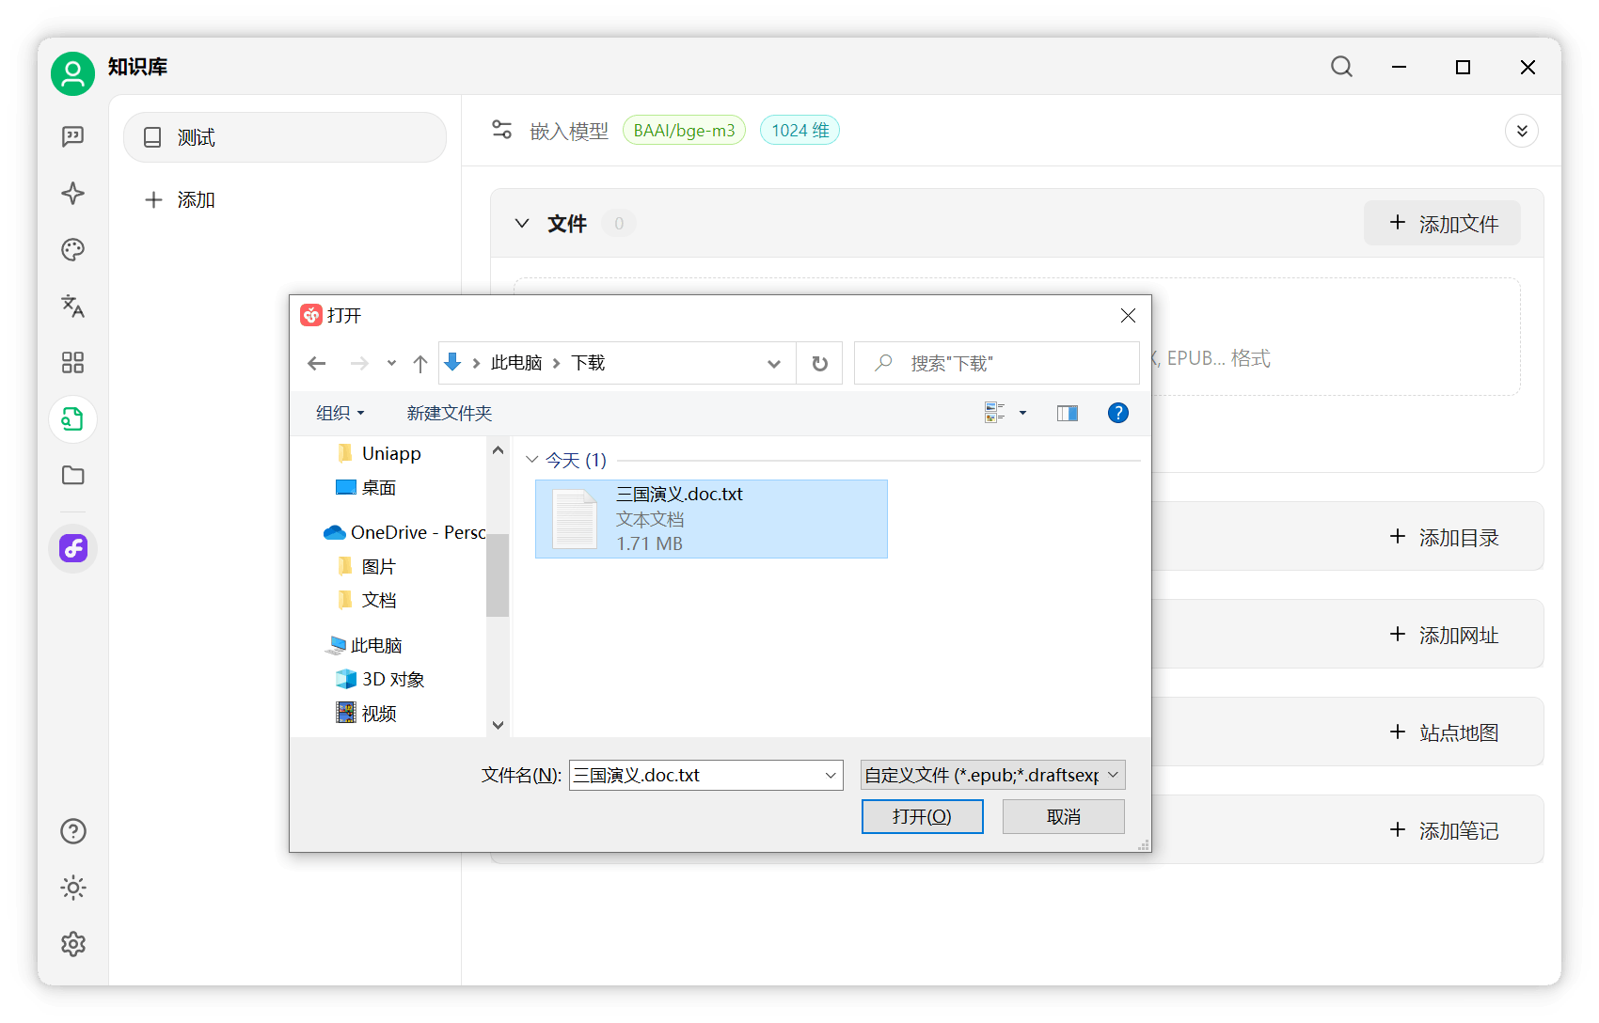Refresh the Downloads folder in the dialog
The height and width of the screenshot is (1023, 1599).
click(x=819, y=363)
